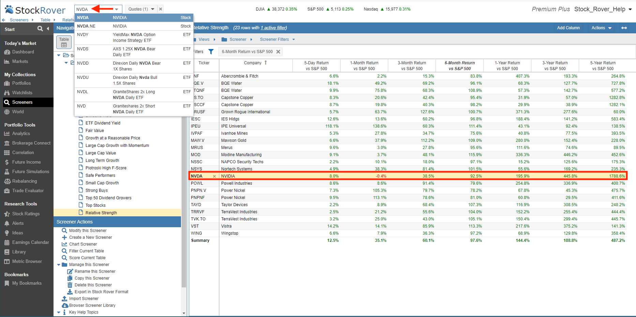Open Future Income tool
The height and width of the screenshot is (317, 636).
26,162
